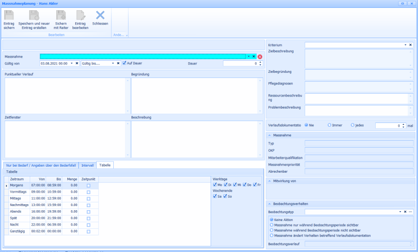Sort by the Von column header
The image size is (418, 252).
point(38,179)
